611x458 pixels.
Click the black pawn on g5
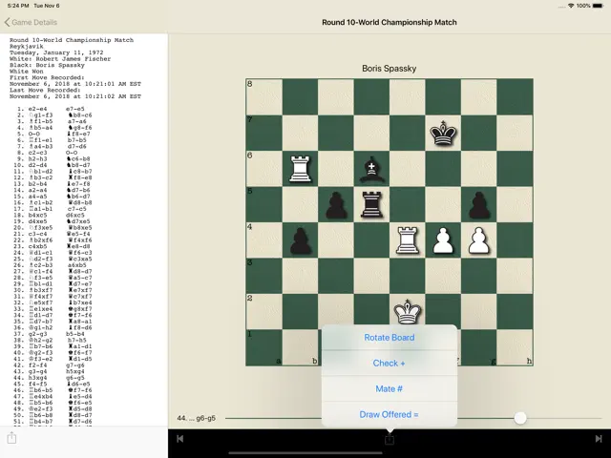pyautogui.click(x=479, y=204)
